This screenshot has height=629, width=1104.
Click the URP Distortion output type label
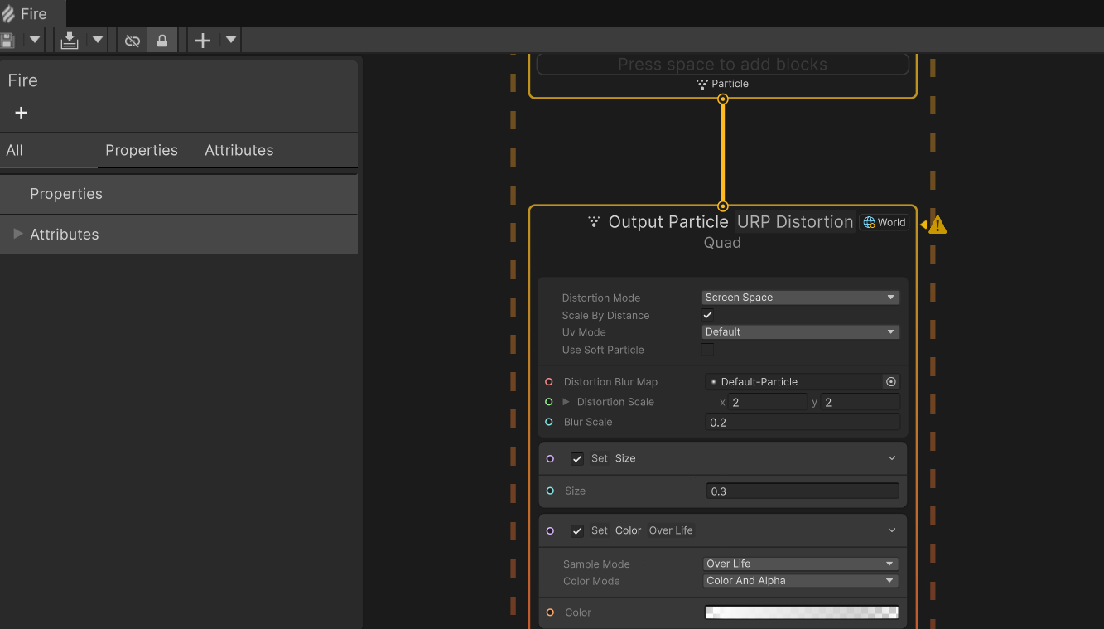coord(794,222)
